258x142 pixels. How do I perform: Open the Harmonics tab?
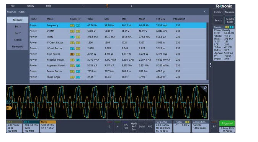click(18, 47)
